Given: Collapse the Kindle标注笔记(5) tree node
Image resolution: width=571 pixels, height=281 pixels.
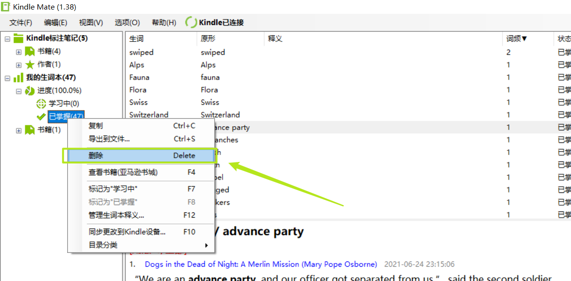Looking at the screenshot, I should [7, 39].
